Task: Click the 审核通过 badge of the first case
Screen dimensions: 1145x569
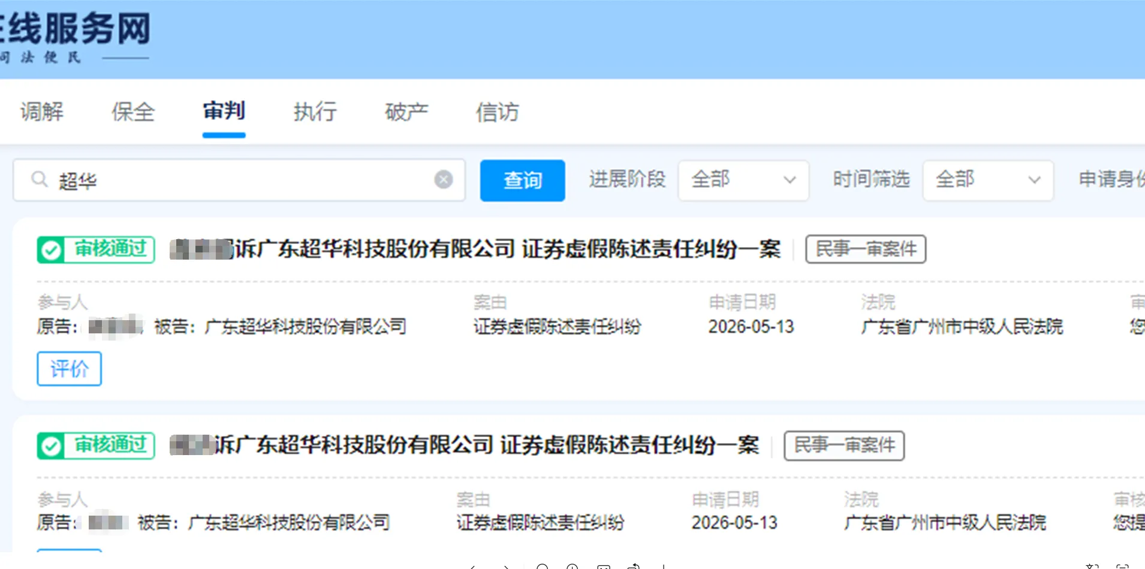Action: [x=96, y=249]
